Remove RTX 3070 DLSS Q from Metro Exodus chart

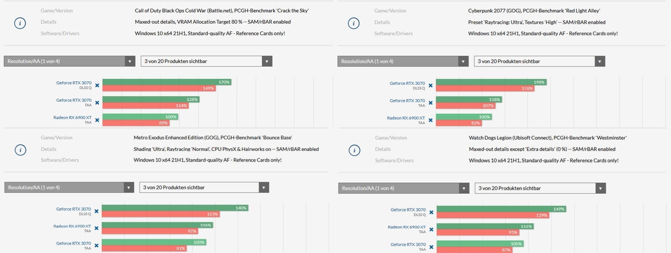[x=96, y=211]
